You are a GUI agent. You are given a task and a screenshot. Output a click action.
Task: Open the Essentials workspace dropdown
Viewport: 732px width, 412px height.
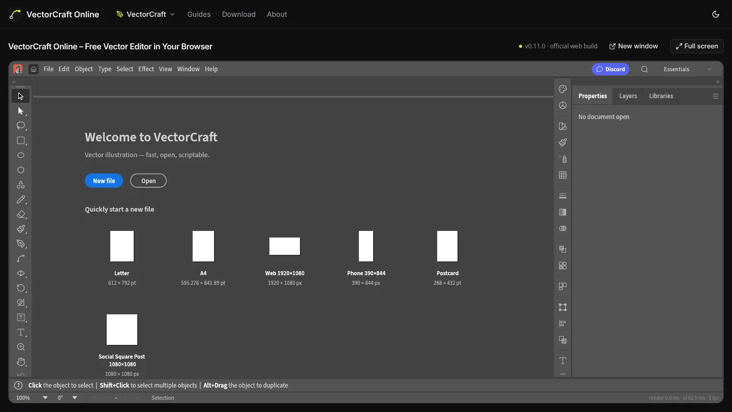pos(688,69)
